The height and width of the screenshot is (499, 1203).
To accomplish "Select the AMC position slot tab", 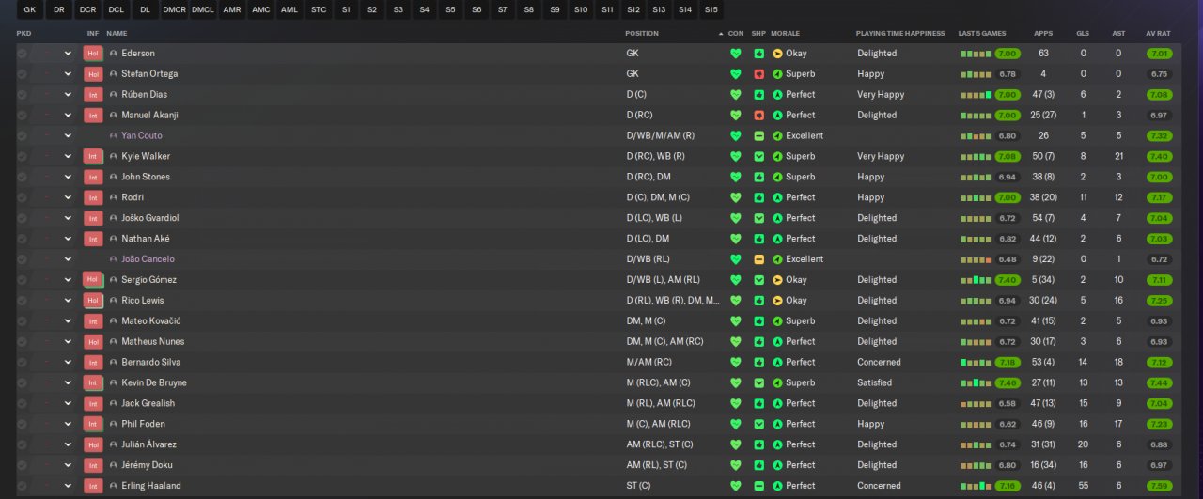I will (x=260, y=9).
